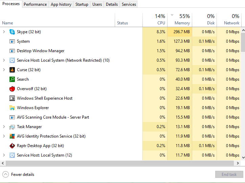Click the AVG Scanning Core Module icon

pyautogui.click(x=12, y=117)
